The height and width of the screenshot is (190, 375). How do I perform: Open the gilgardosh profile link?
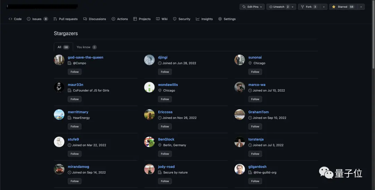pyautogui.click(x=257, y=167)
